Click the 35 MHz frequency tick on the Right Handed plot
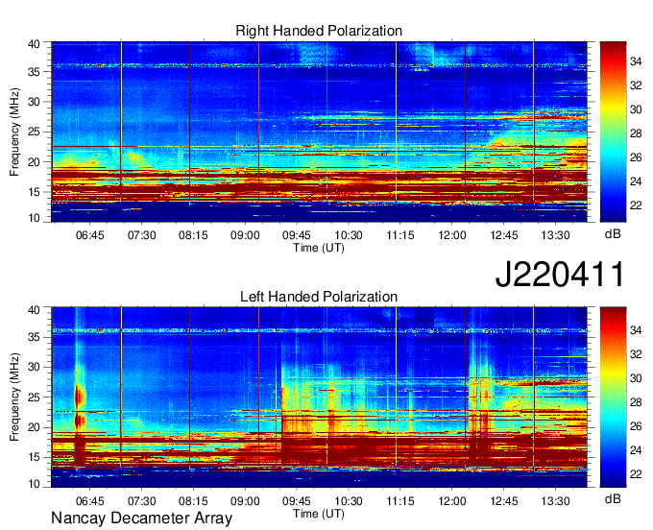The image size is (653, 530). 34,72
